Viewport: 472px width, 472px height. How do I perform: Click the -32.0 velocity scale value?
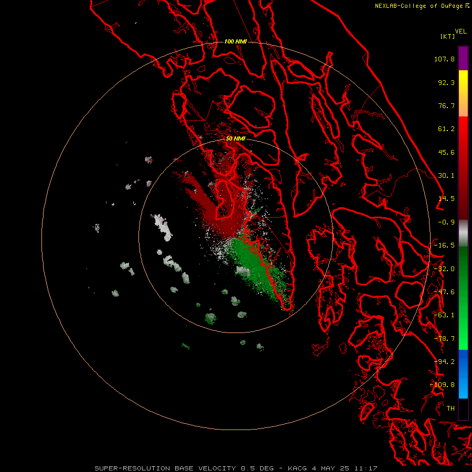click(444, 269)
